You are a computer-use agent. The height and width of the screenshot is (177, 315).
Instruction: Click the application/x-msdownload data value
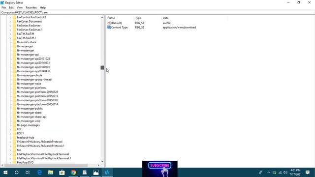(x=179, y=28)
